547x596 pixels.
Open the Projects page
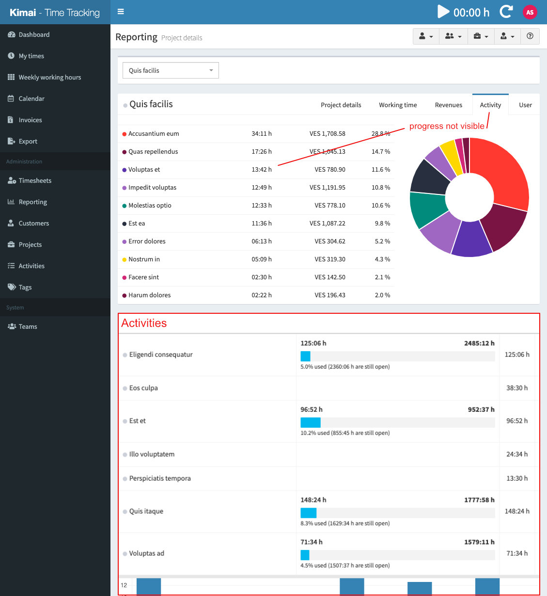click(55, 244)
